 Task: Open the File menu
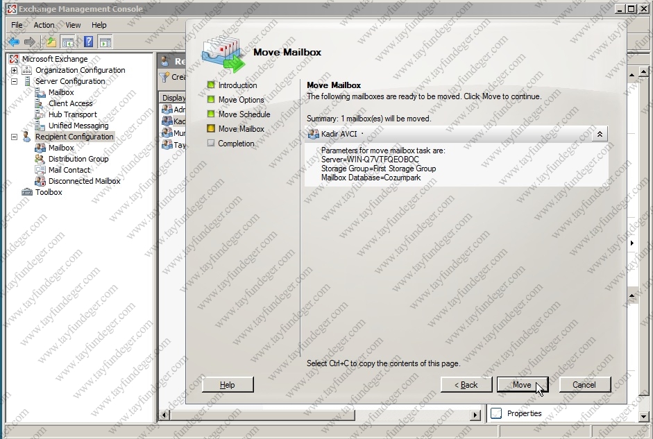click(17, 25)
